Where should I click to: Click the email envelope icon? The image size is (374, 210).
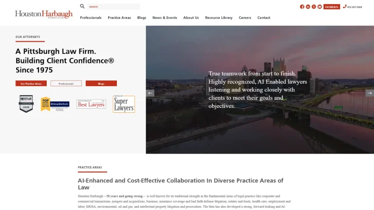pos(319,7)
